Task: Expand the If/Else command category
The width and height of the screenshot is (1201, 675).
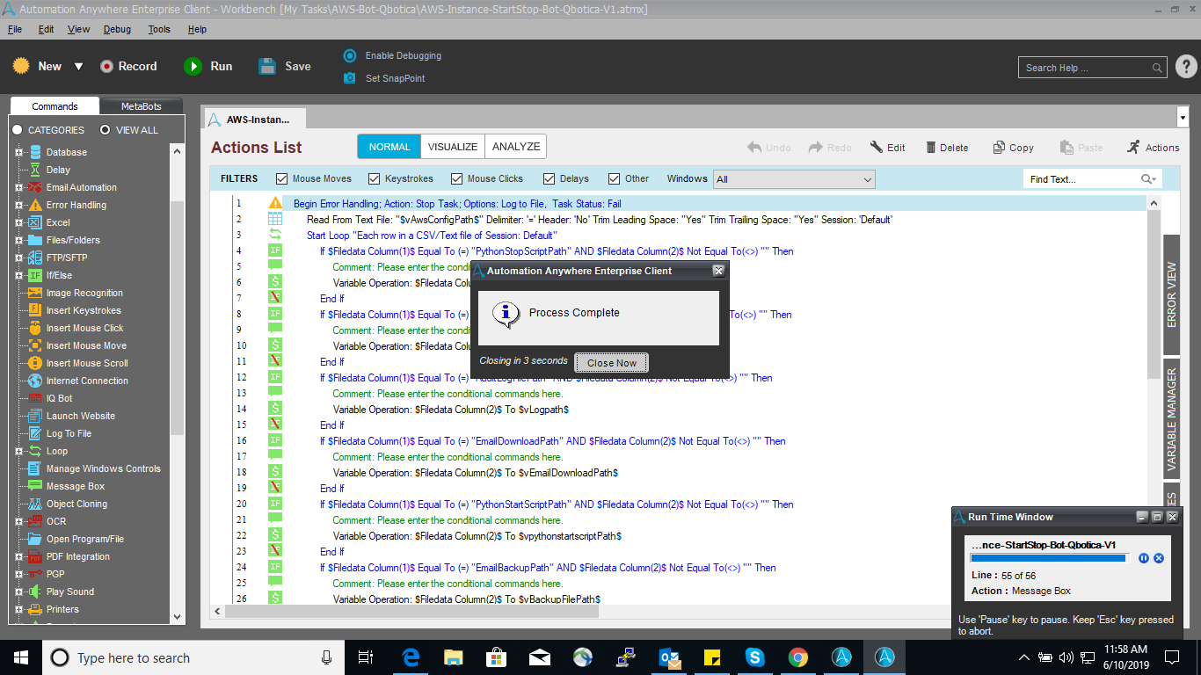Action: tap(18, 275)
